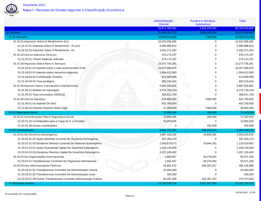Viewport: 261px width, 201px height.
Task: Select the Mapa I heading text
Action: [x=73, y=10]
